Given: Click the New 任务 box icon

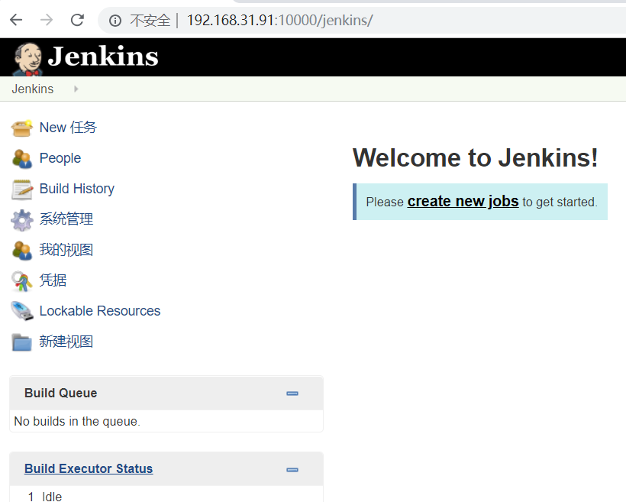Looking at the screenshot, I should 21,128.
